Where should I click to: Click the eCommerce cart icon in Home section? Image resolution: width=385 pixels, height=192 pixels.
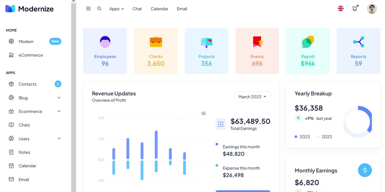click(x=11, y=55)
